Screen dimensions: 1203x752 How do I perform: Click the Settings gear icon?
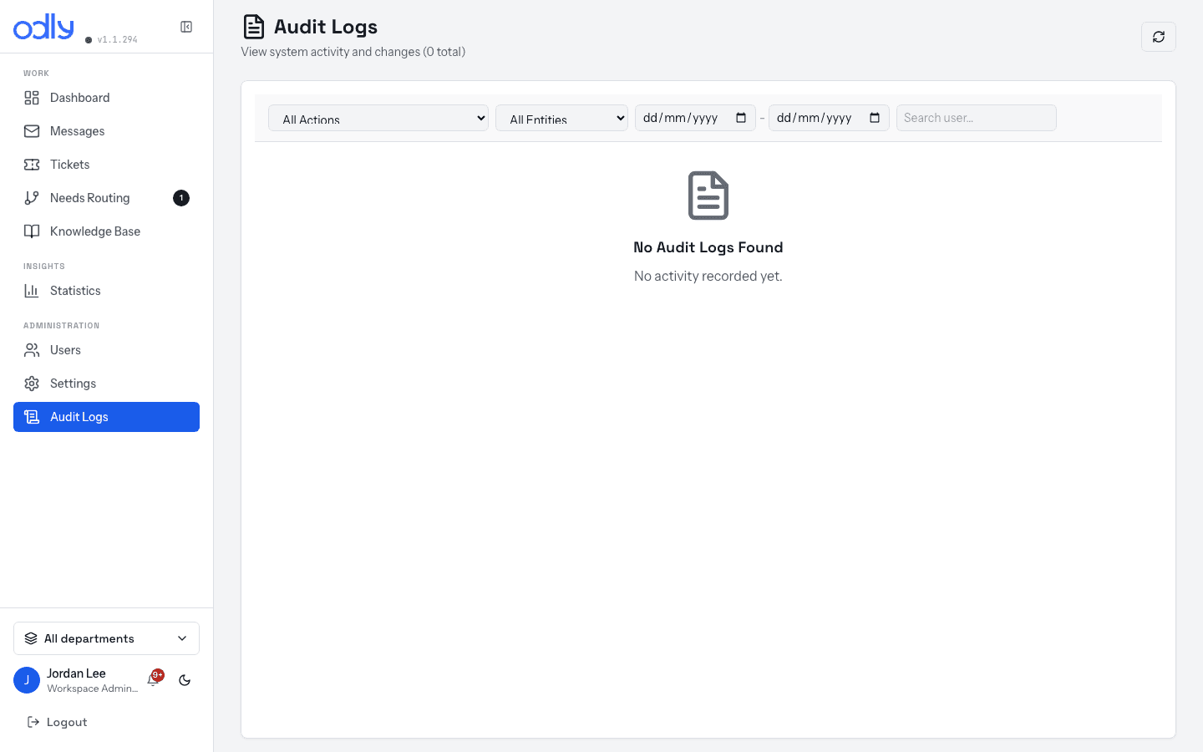[32, 384]
